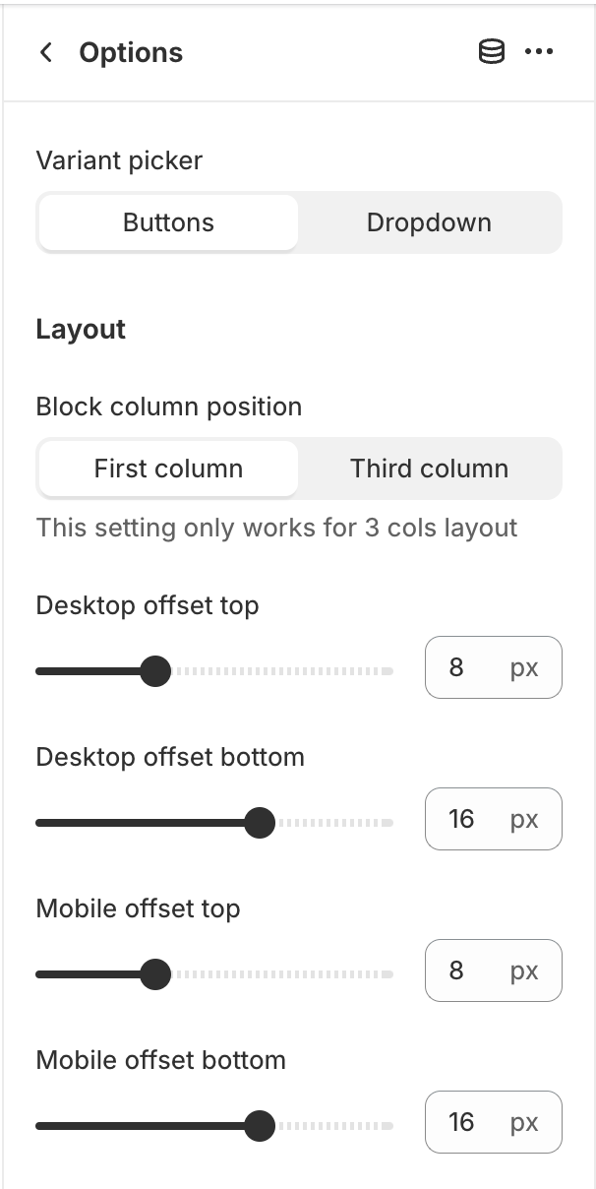Click the Mobile offset top slider handle
This screenshot has height=1189, width=596.
[155, 975]
